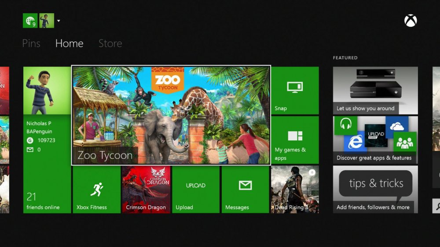Switch to the Pins tab
Viewport: 440px width, 247px height.
31,43
